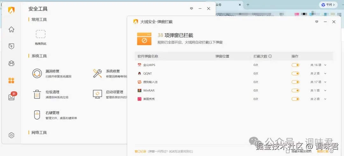Open 启动项管理 monitor icon

click(x=97, y=94)
